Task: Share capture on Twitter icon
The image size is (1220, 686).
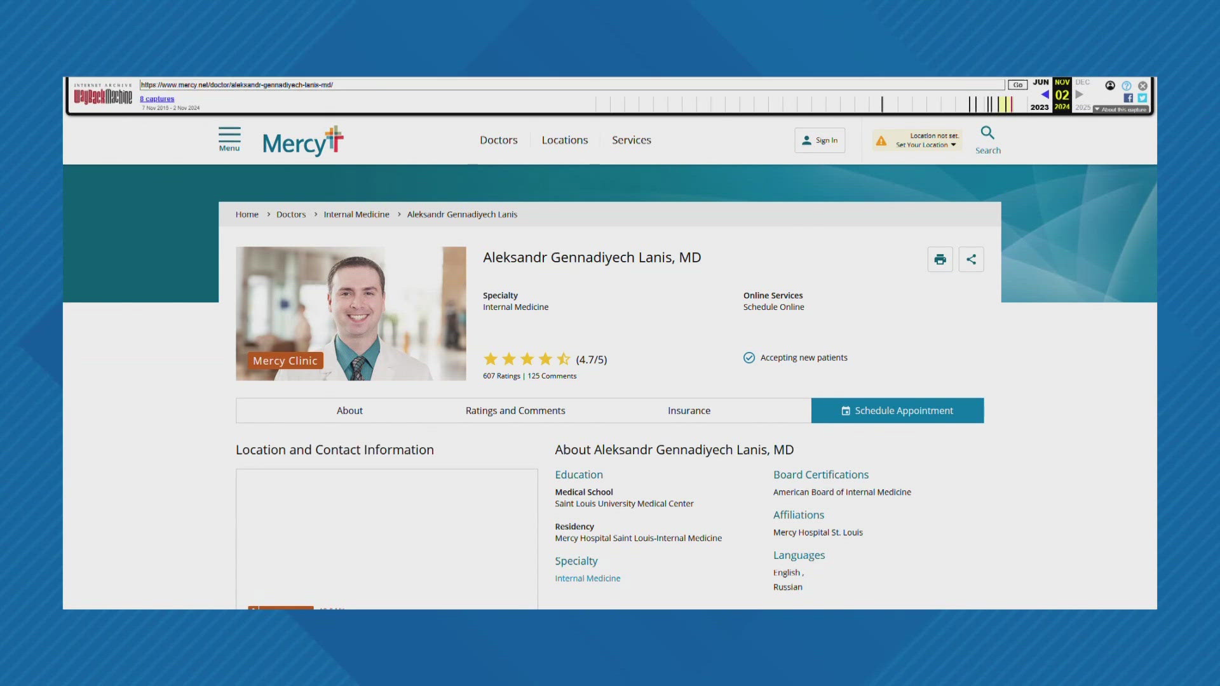Action: tap(1142, 98)
